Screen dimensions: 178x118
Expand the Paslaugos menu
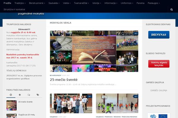(x=154, y=3)
